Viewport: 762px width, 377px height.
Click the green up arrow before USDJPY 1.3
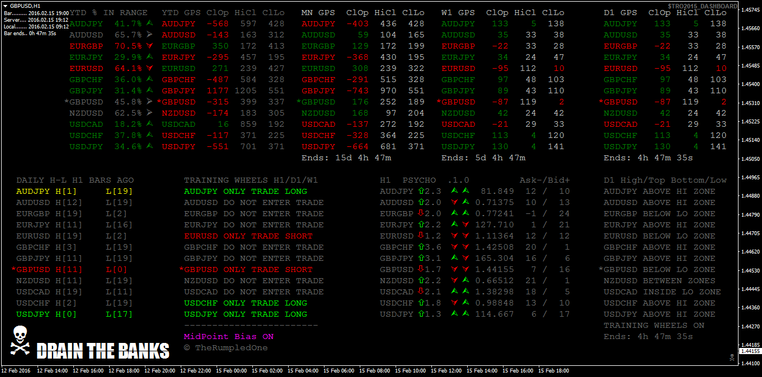tap(420, 314)
